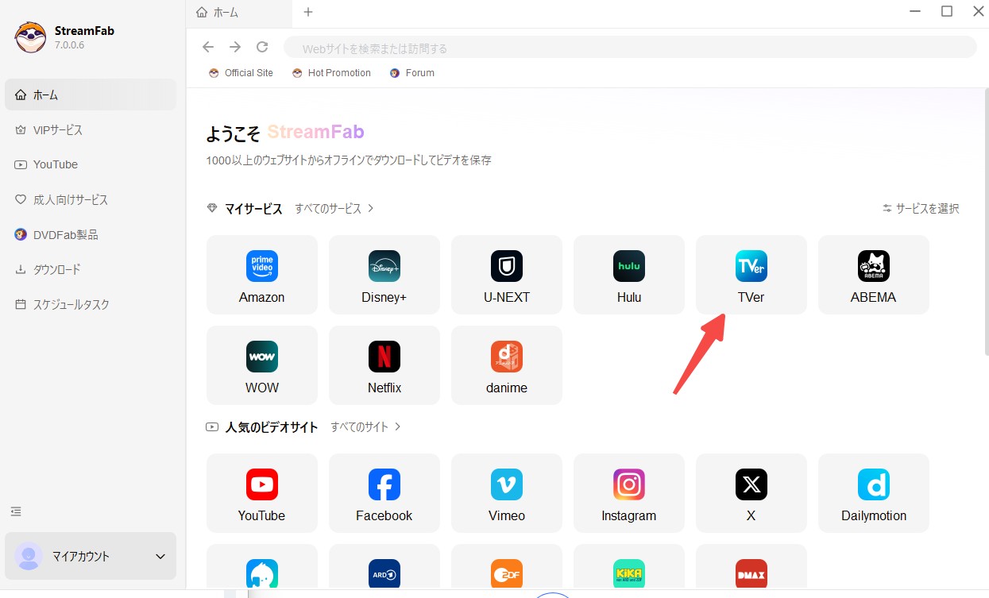Open the danime service
Image resolution: width=989 pixels, height=598 pixels.
pyautogui.click(x=506, y=365)
